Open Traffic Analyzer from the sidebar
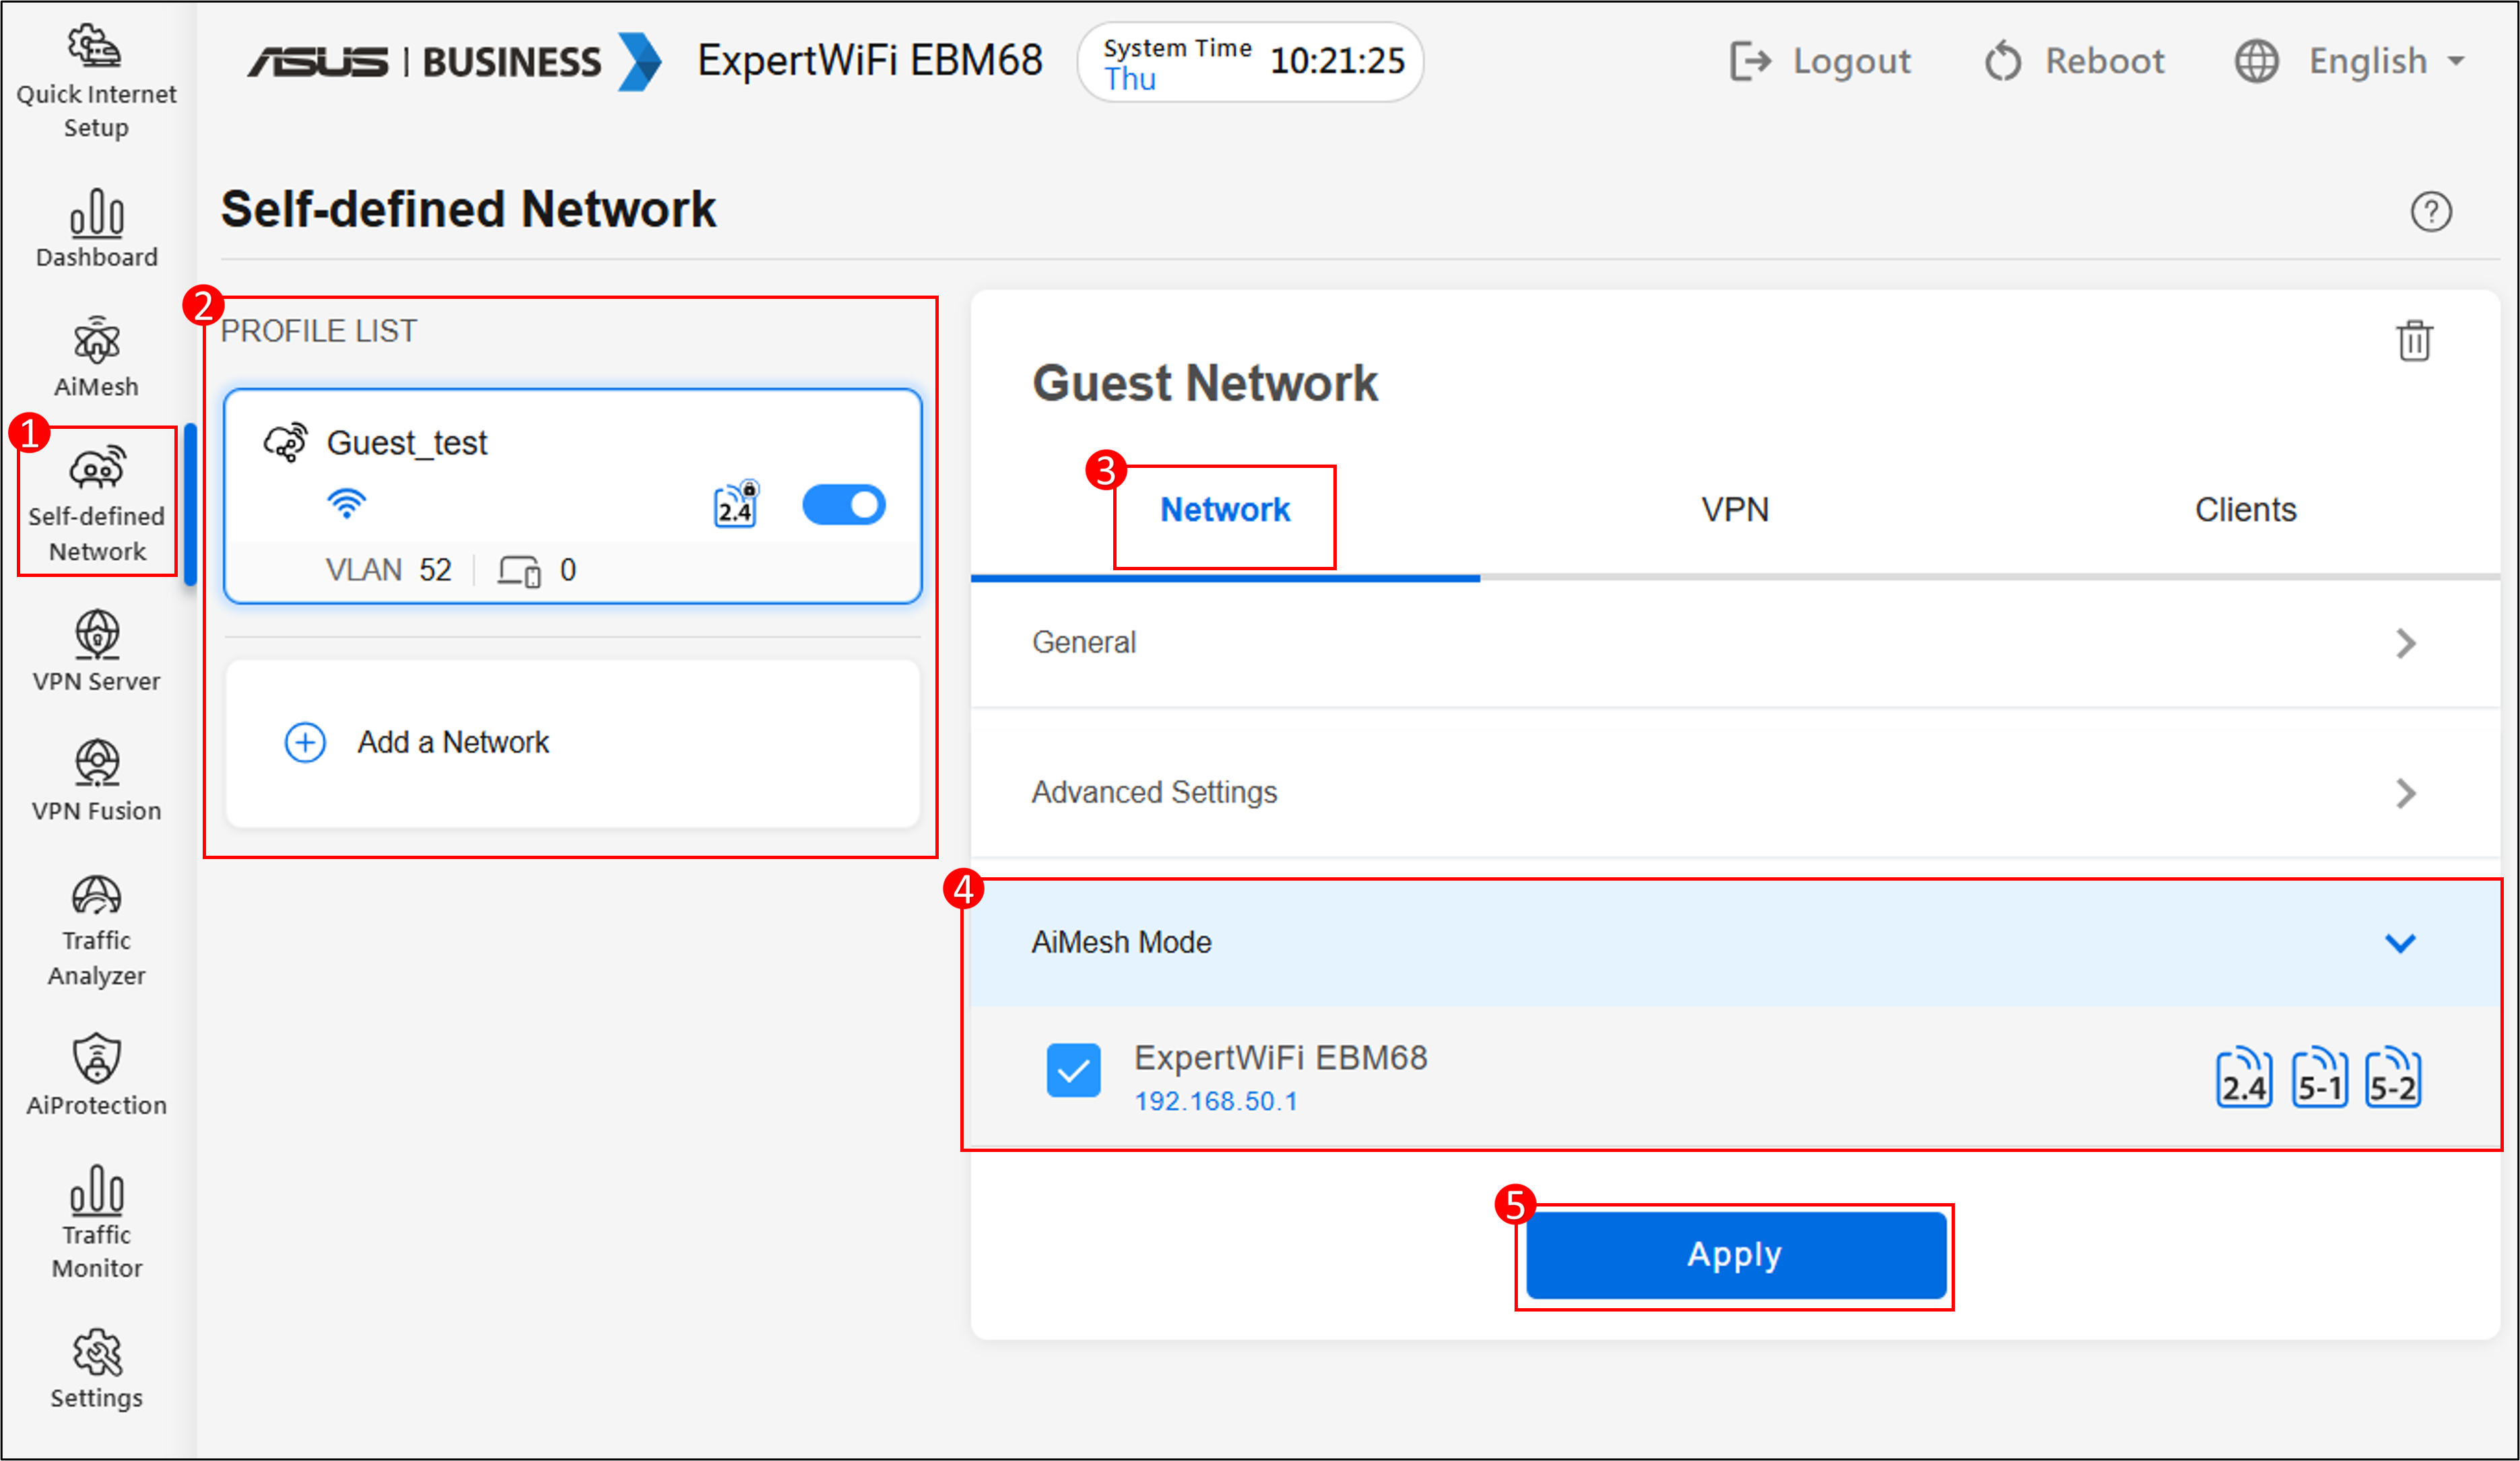This screenshot has width=2520, height=1461. click(96, 930)
